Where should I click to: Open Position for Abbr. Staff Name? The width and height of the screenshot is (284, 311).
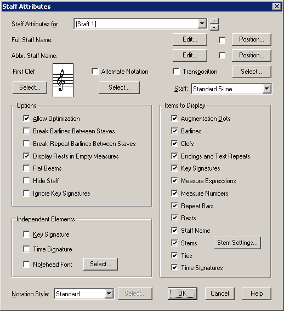pos(252,55)
